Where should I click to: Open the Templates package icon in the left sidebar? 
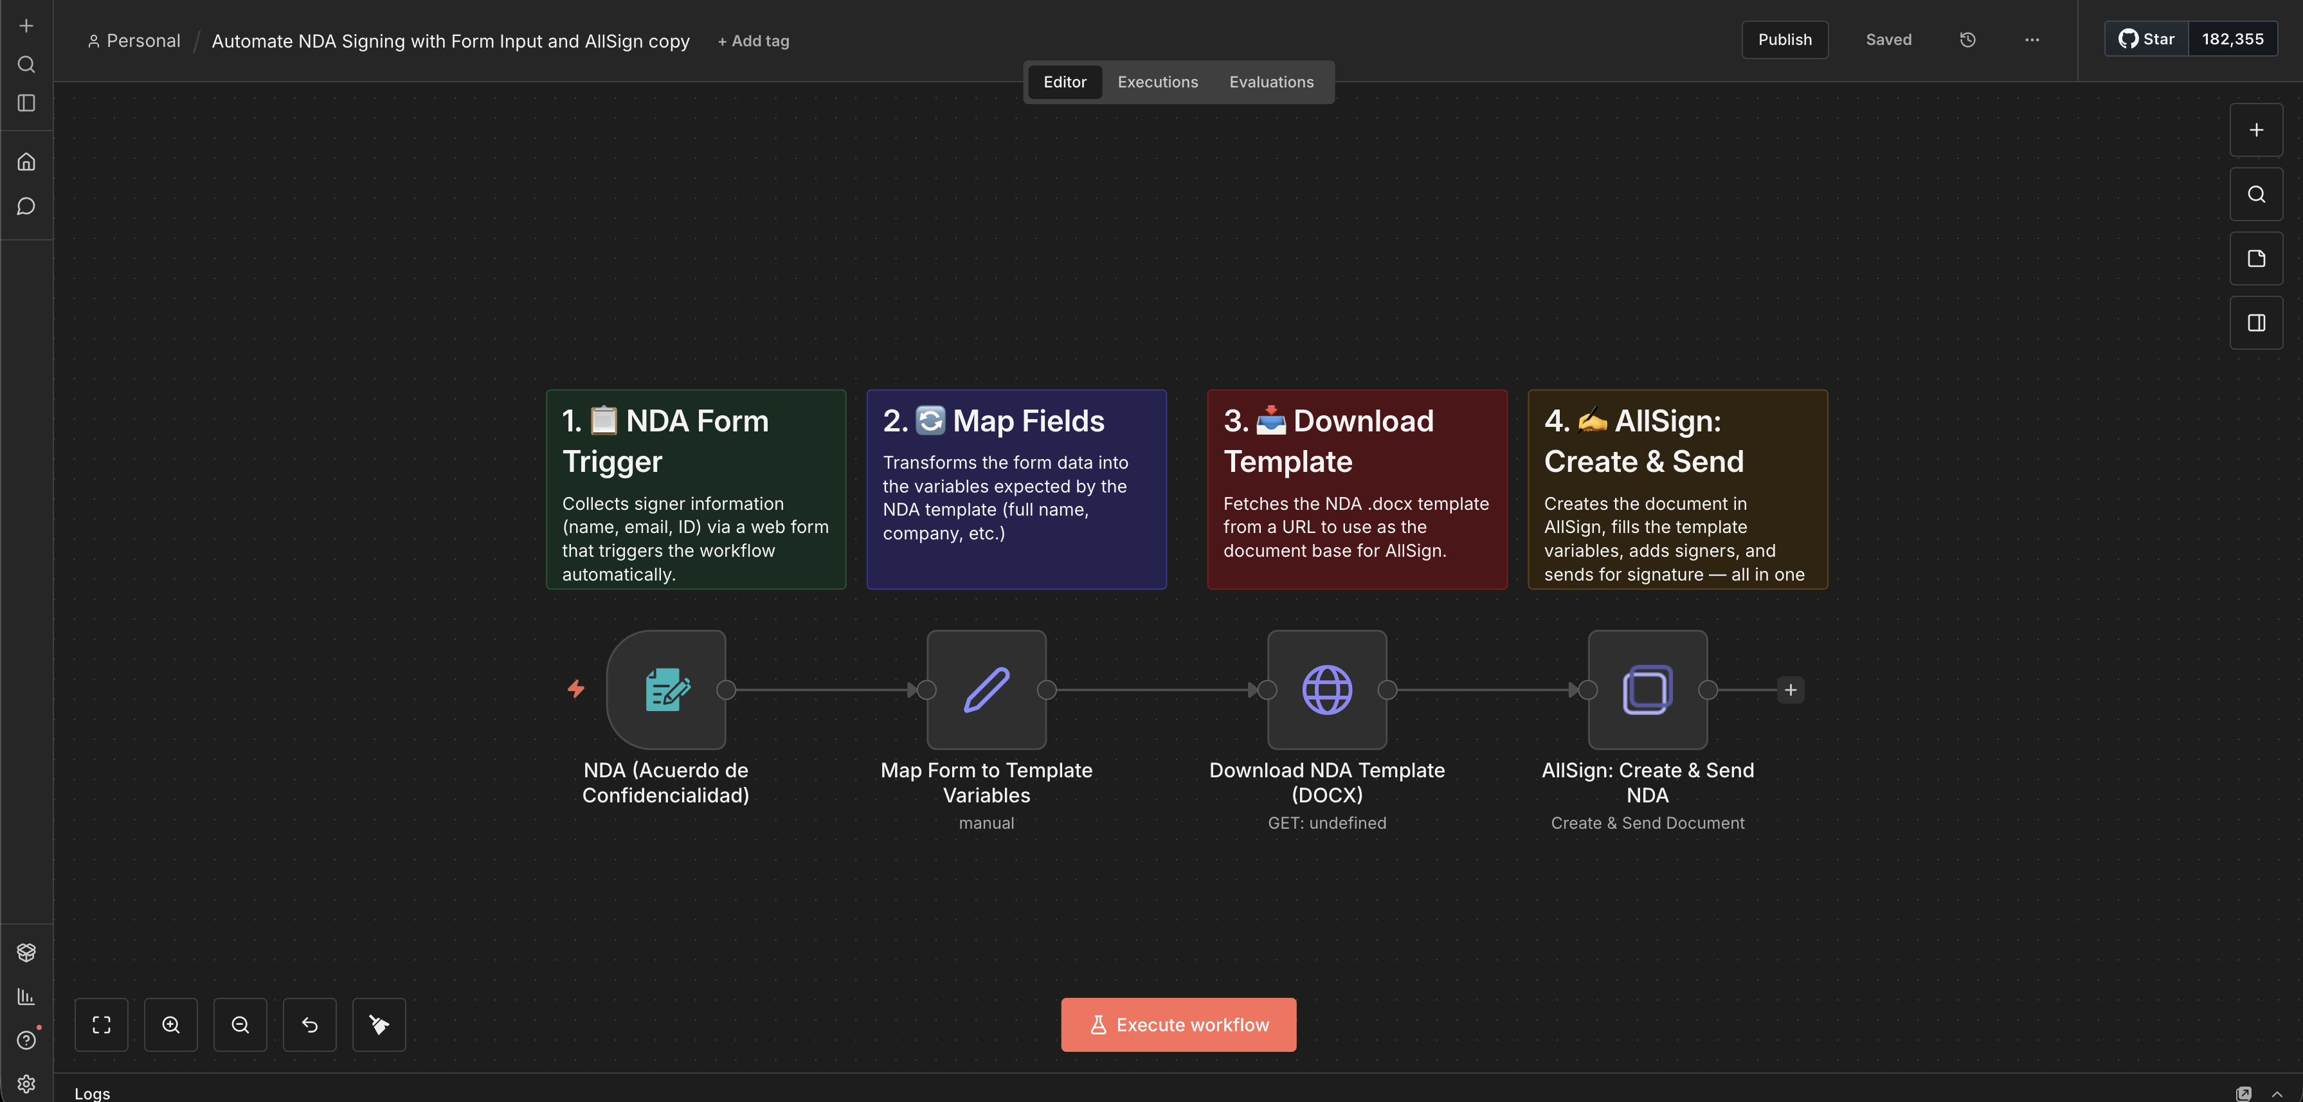click(x=26, y=952)
